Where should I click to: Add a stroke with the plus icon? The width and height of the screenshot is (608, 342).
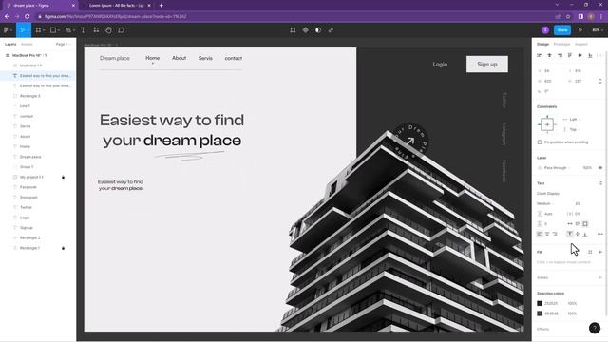tap(600, 277)
